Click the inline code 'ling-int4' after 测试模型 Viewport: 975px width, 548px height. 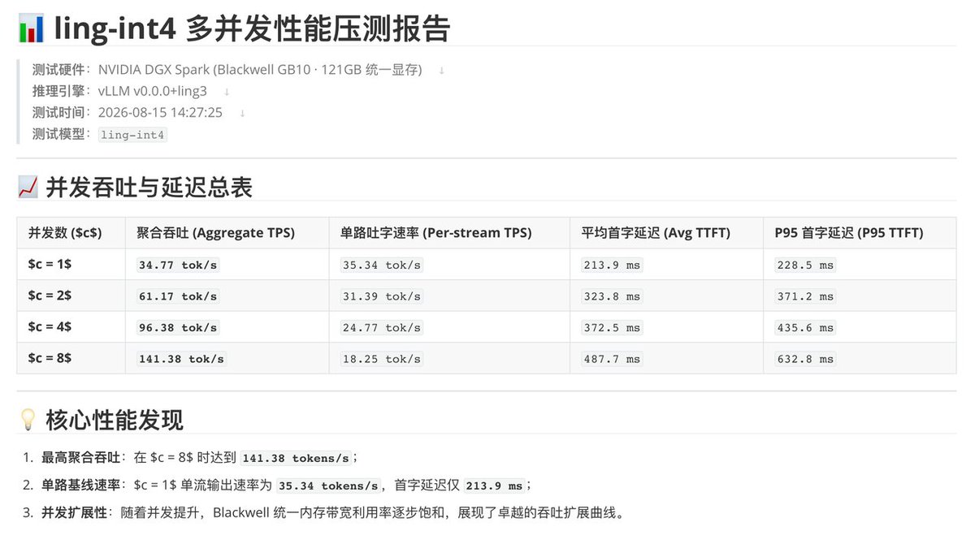[133, 135]
